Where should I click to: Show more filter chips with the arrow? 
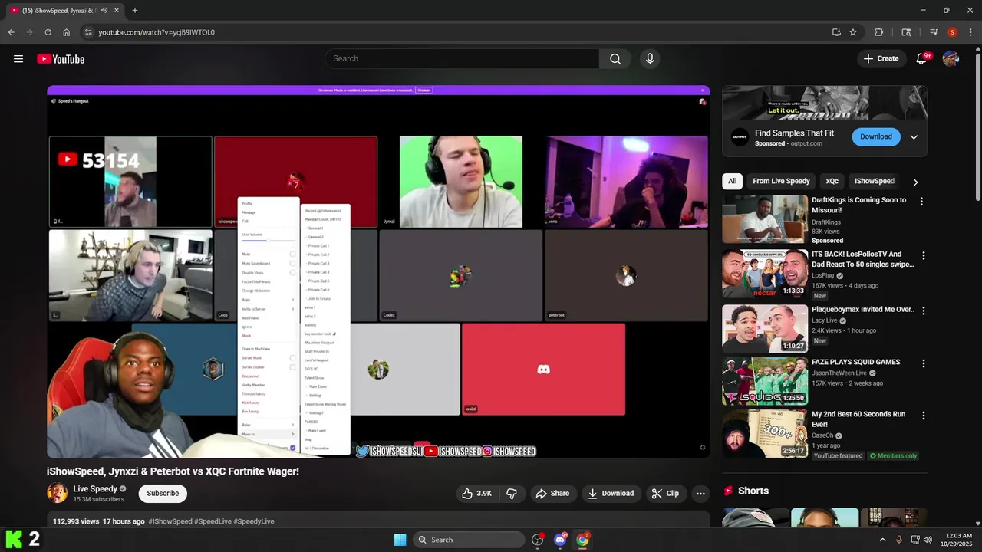(915, 182)
